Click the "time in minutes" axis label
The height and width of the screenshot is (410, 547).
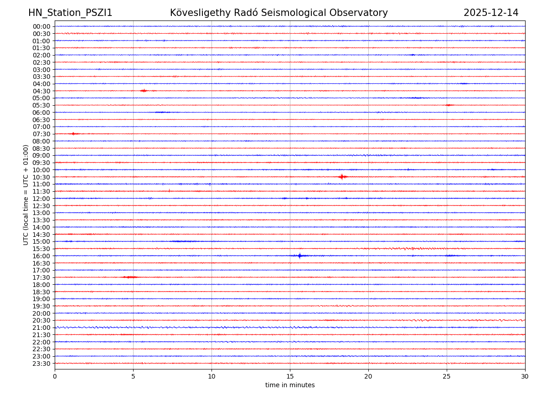coord(290,385)
